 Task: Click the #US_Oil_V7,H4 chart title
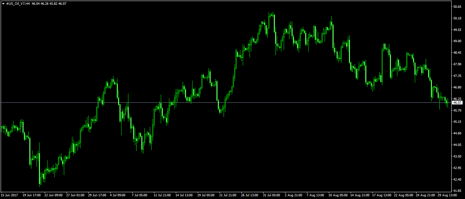tap(18, 3)
